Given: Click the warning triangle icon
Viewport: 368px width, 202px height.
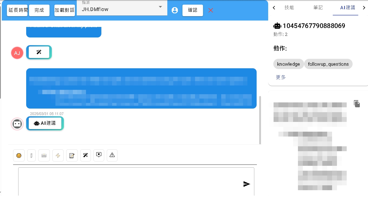Looking at the screenshot, I should [x=112, y=155].
